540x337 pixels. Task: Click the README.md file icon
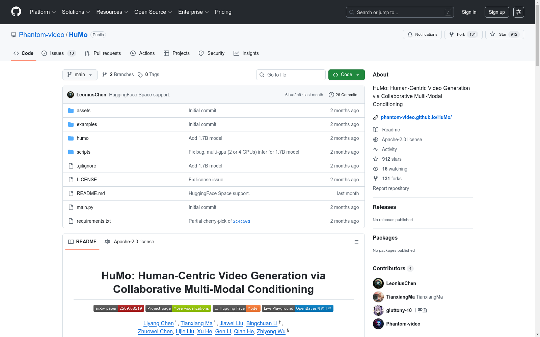(71, 193)
